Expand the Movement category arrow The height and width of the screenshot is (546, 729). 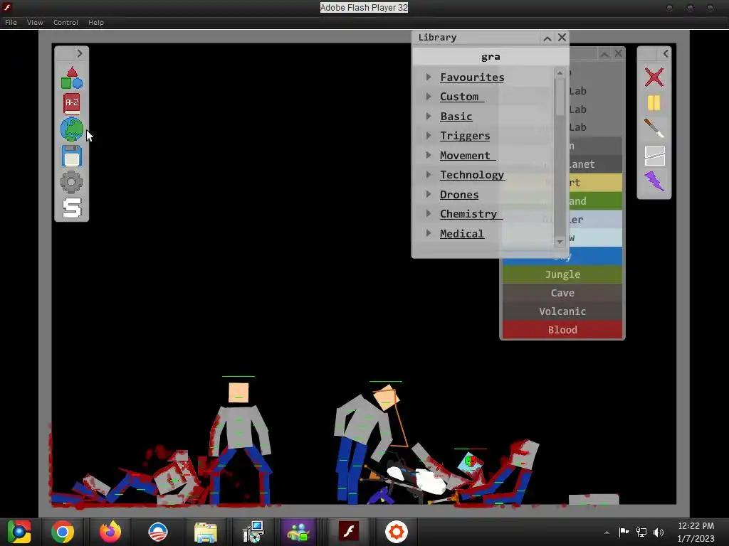tap(428, 155)
